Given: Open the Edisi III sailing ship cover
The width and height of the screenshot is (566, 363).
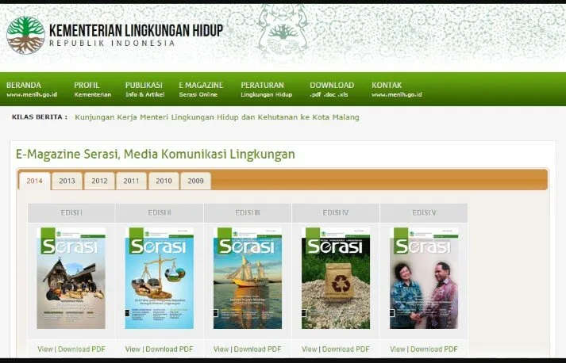Looking at the screenshot, I should click(248, 278).
